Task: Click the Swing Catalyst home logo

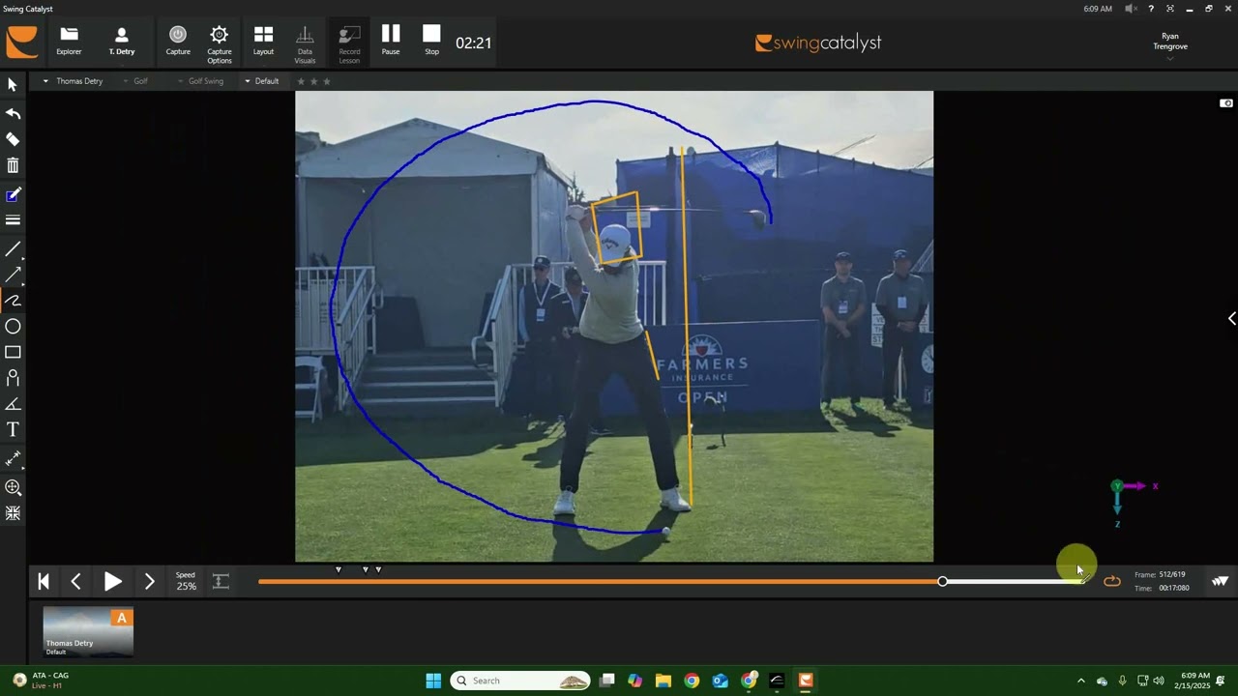Action: (21, 43)
